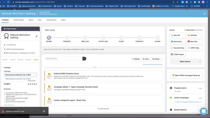Viewport: 210px width, 118px height.
Task: Click the contact phone number 414-286-5730
Action: 11,45
